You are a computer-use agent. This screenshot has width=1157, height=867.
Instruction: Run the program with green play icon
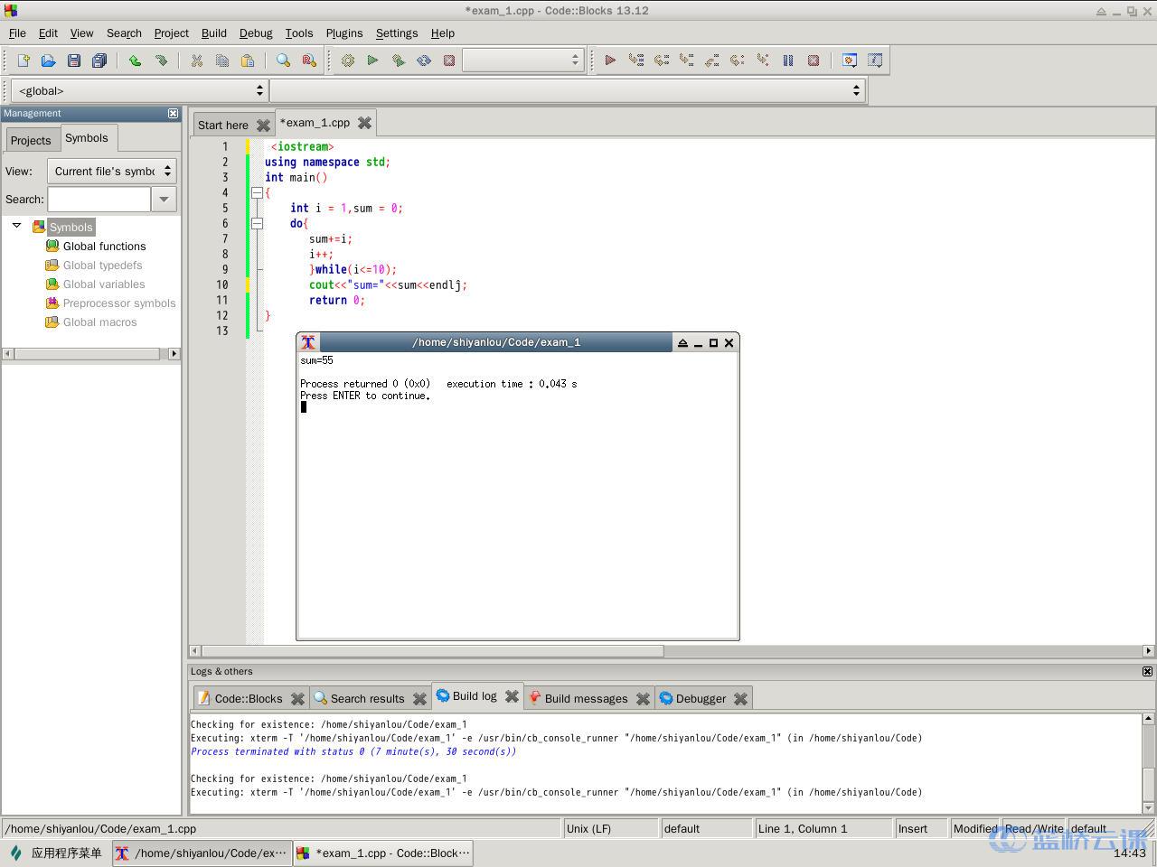(x=372, y=61)
